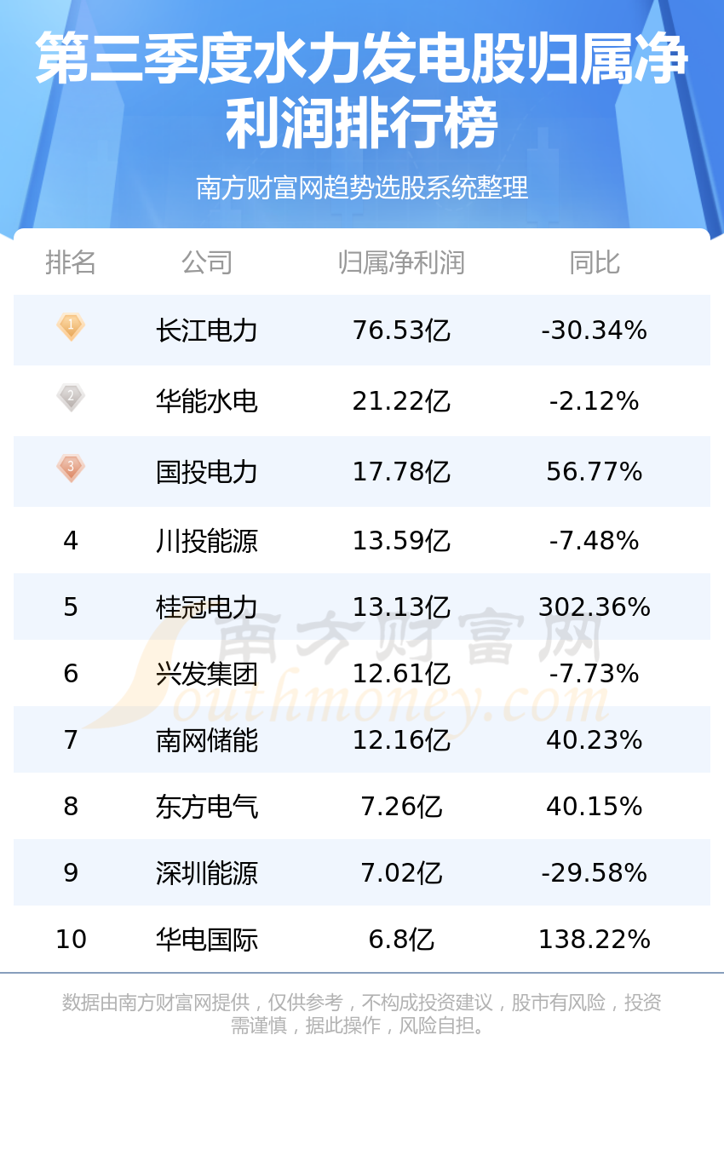The height and width of the screenshot is (1150, 724).
Task: Select 国投电力 company name
Action: [207, 472]
